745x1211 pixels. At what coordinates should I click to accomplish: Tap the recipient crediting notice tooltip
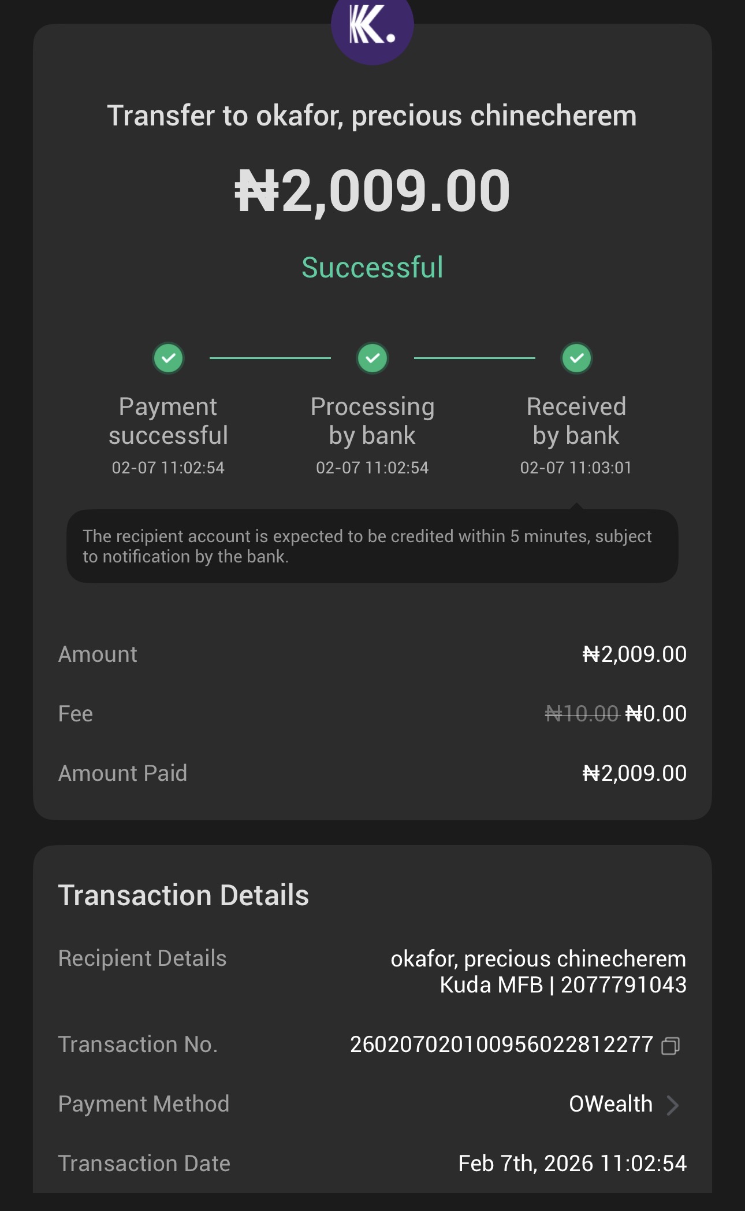372,546
